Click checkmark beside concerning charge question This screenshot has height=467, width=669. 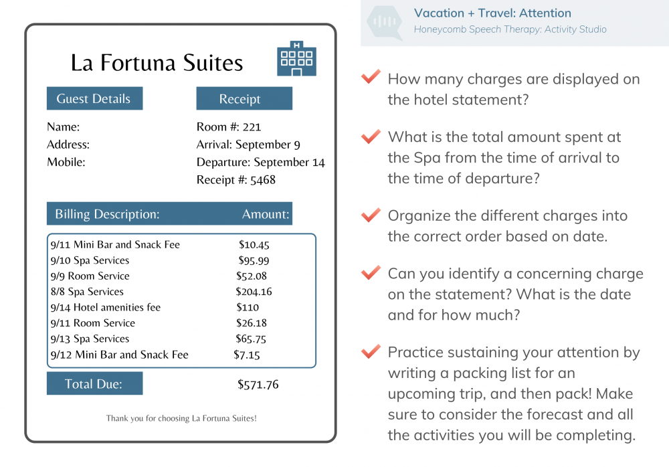tap(371, 272)
